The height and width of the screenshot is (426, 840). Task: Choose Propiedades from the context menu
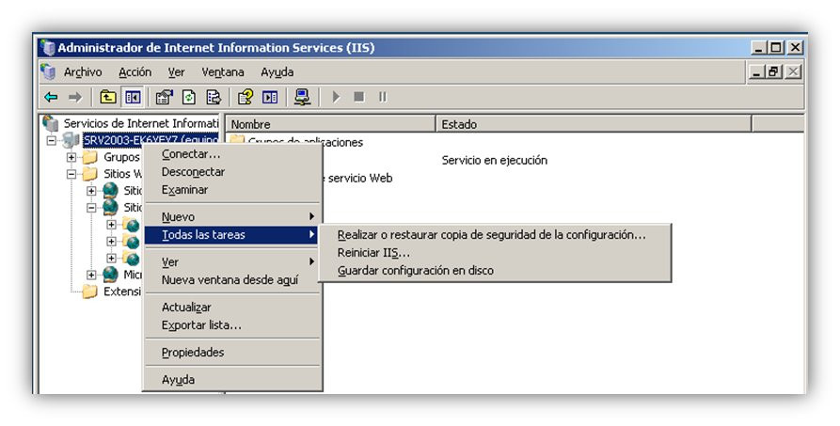point(233,352)
